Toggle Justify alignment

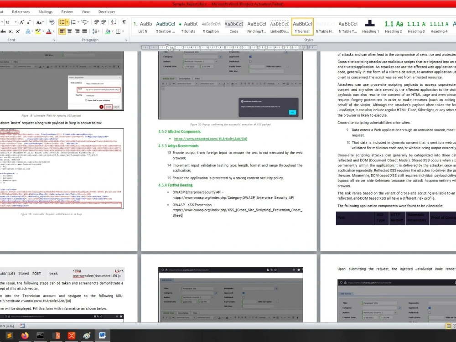84,31
